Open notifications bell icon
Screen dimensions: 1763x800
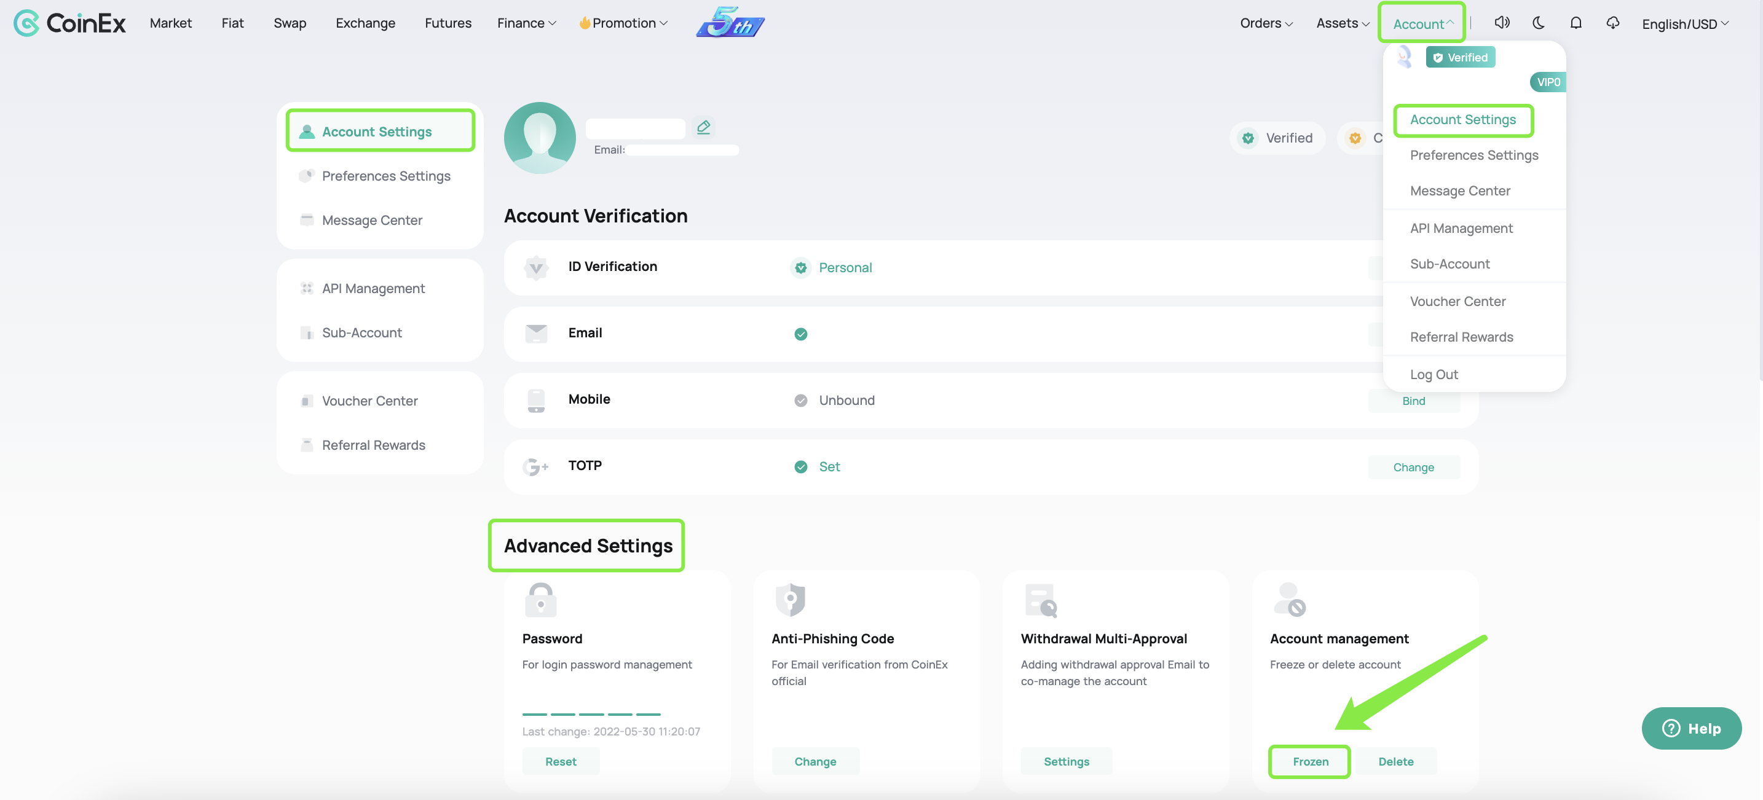(x=1576, y=23)
